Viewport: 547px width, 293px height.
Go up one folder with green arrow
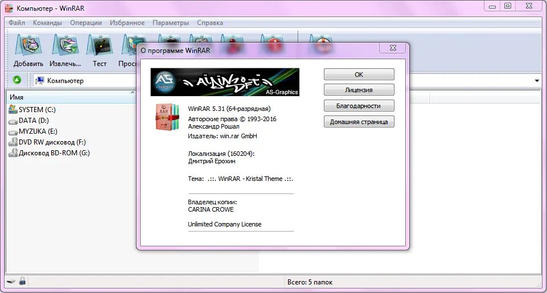click(17, 80)
